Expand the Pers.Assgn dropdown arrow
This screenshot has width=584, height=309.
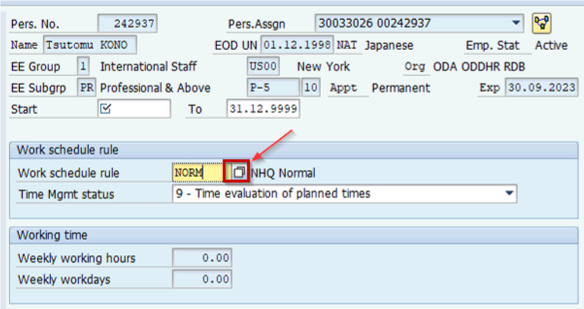click(x=516, y=23)
